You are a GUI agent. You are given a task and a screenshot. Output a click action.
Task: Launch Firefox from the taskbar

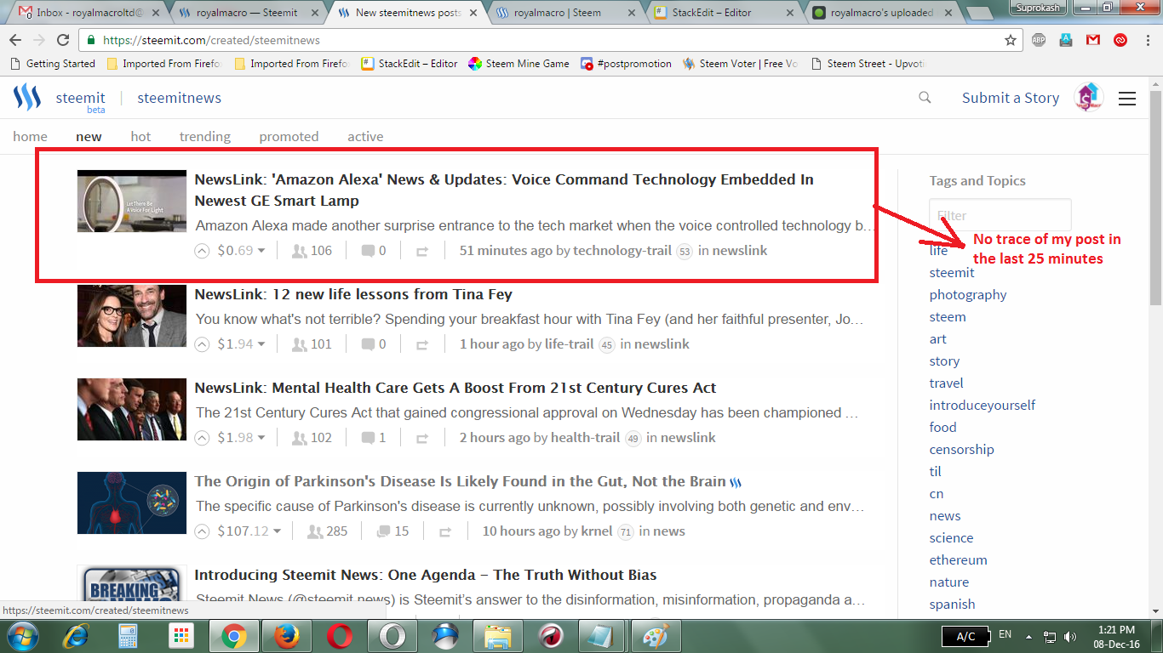pos(287,636)
